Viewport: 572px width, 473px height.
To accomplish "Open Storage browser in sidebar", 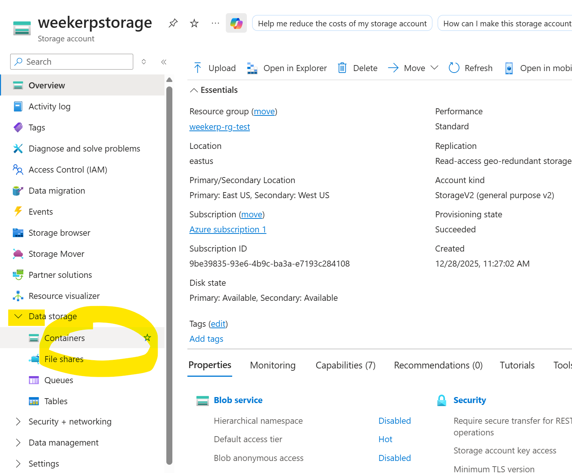I will point(59,233).
